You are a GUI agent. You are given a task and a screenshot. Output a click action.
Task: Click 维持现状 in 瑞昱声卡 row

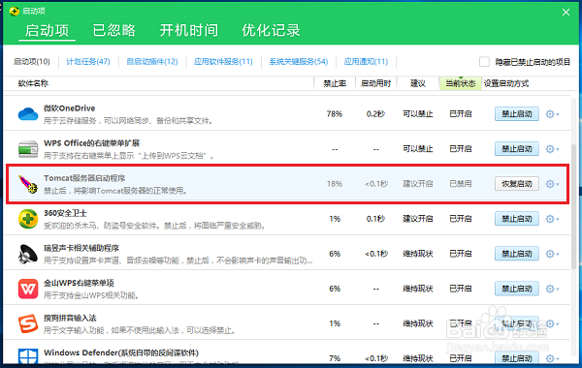click(x=417, y=254)
